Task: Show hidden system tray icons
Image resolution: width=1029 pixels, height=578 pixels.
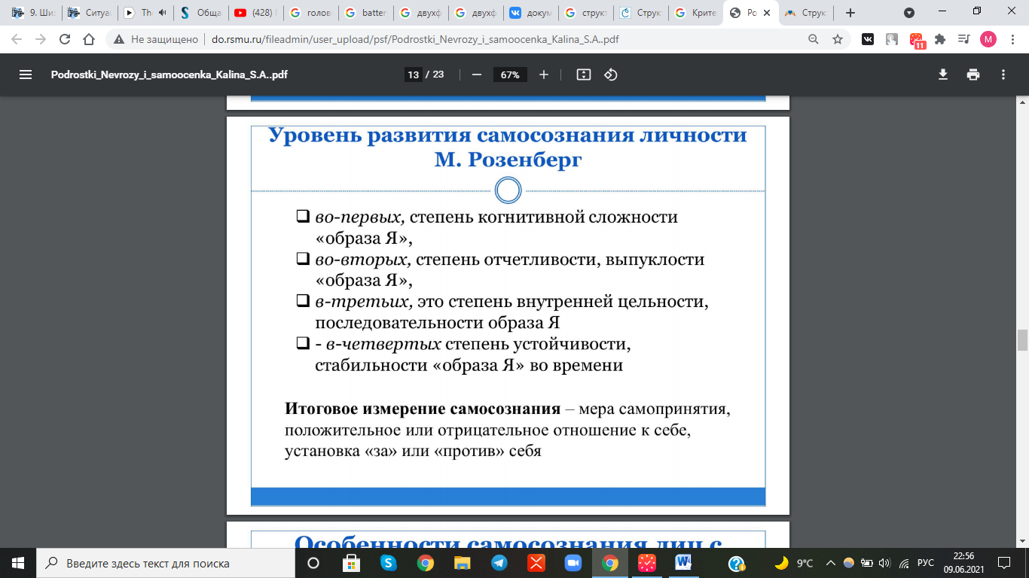Action: 831,563
